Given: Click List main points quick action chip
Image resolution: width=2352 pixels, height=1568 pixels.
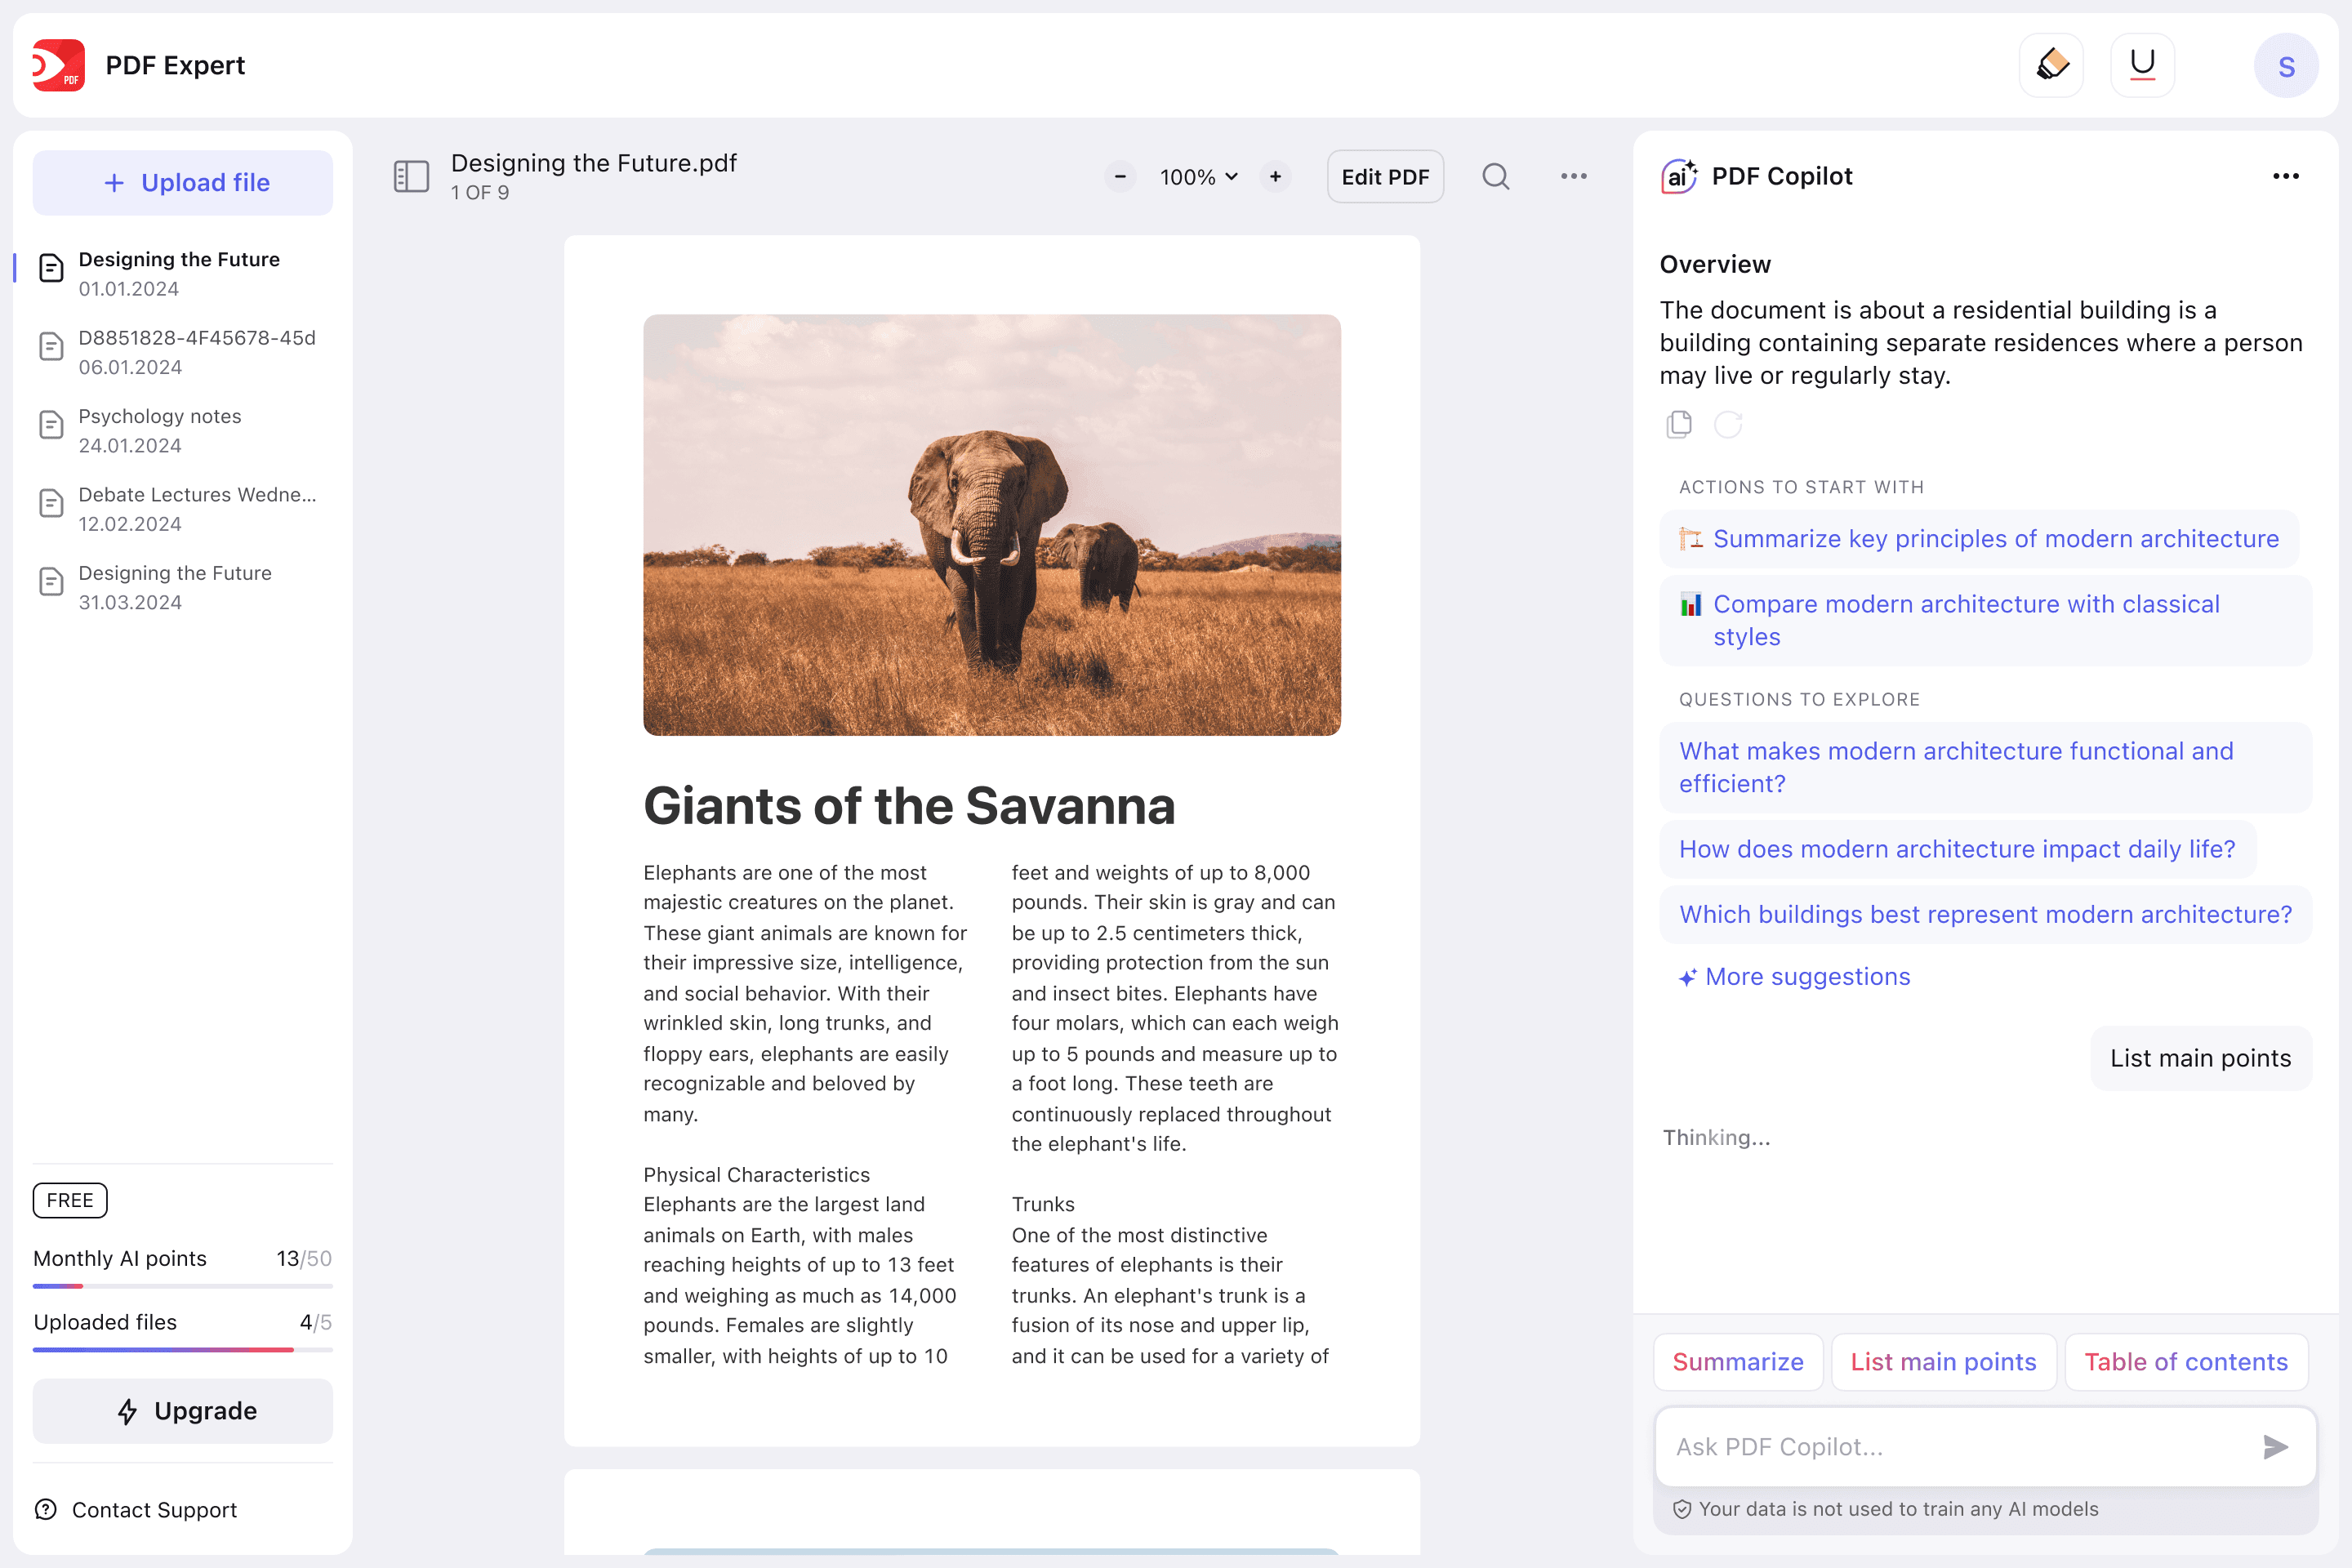Looking at the screenshot, I should coord(1943,1362).
